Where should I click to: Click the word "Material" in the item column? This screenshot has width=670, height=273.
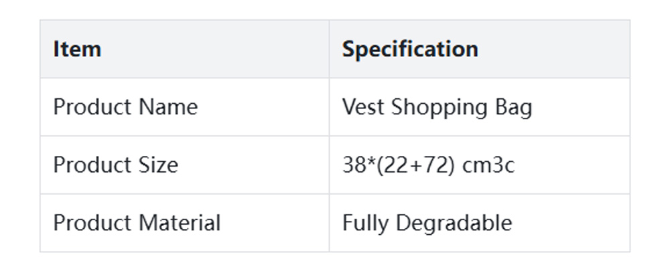pyautogui.click(x=182, y=223)
